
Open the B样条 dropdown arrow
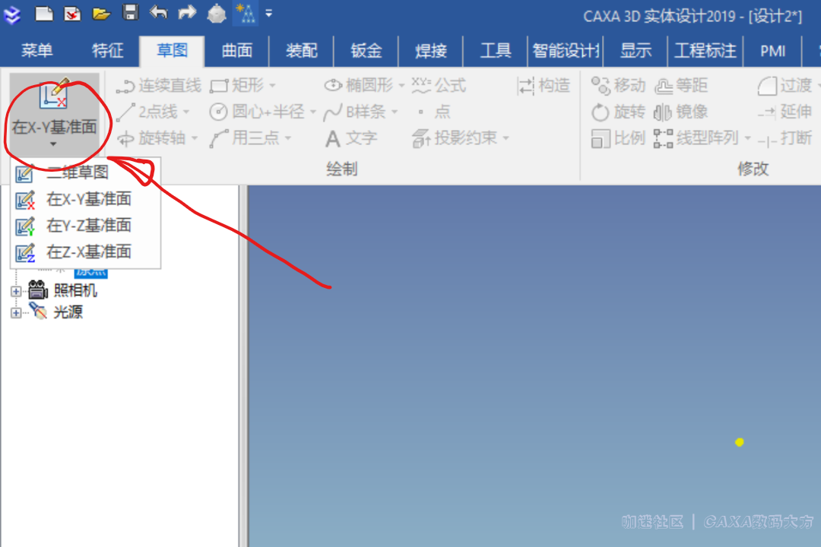[x=395, y=112]
